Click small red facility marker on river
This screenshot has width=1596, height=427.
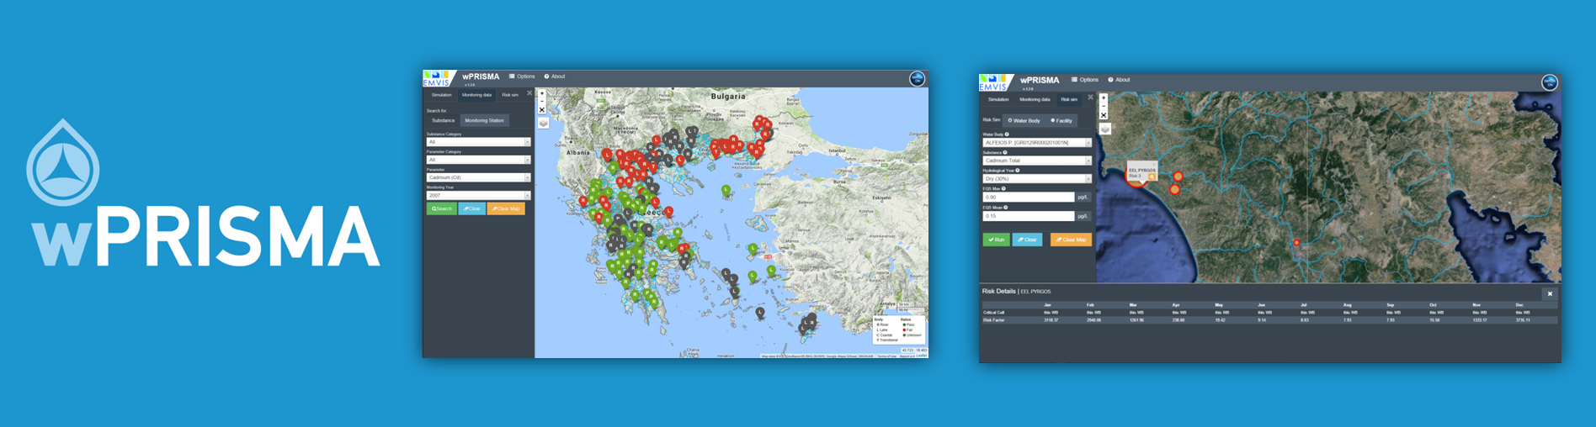click(1296, 243)
